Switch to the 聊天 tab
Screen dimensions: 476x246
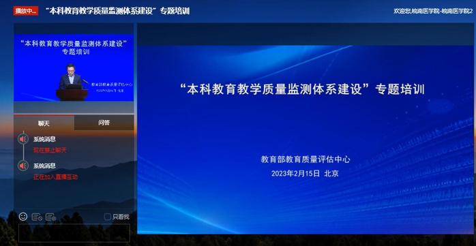pyautogui.click(x=44, y=123)
